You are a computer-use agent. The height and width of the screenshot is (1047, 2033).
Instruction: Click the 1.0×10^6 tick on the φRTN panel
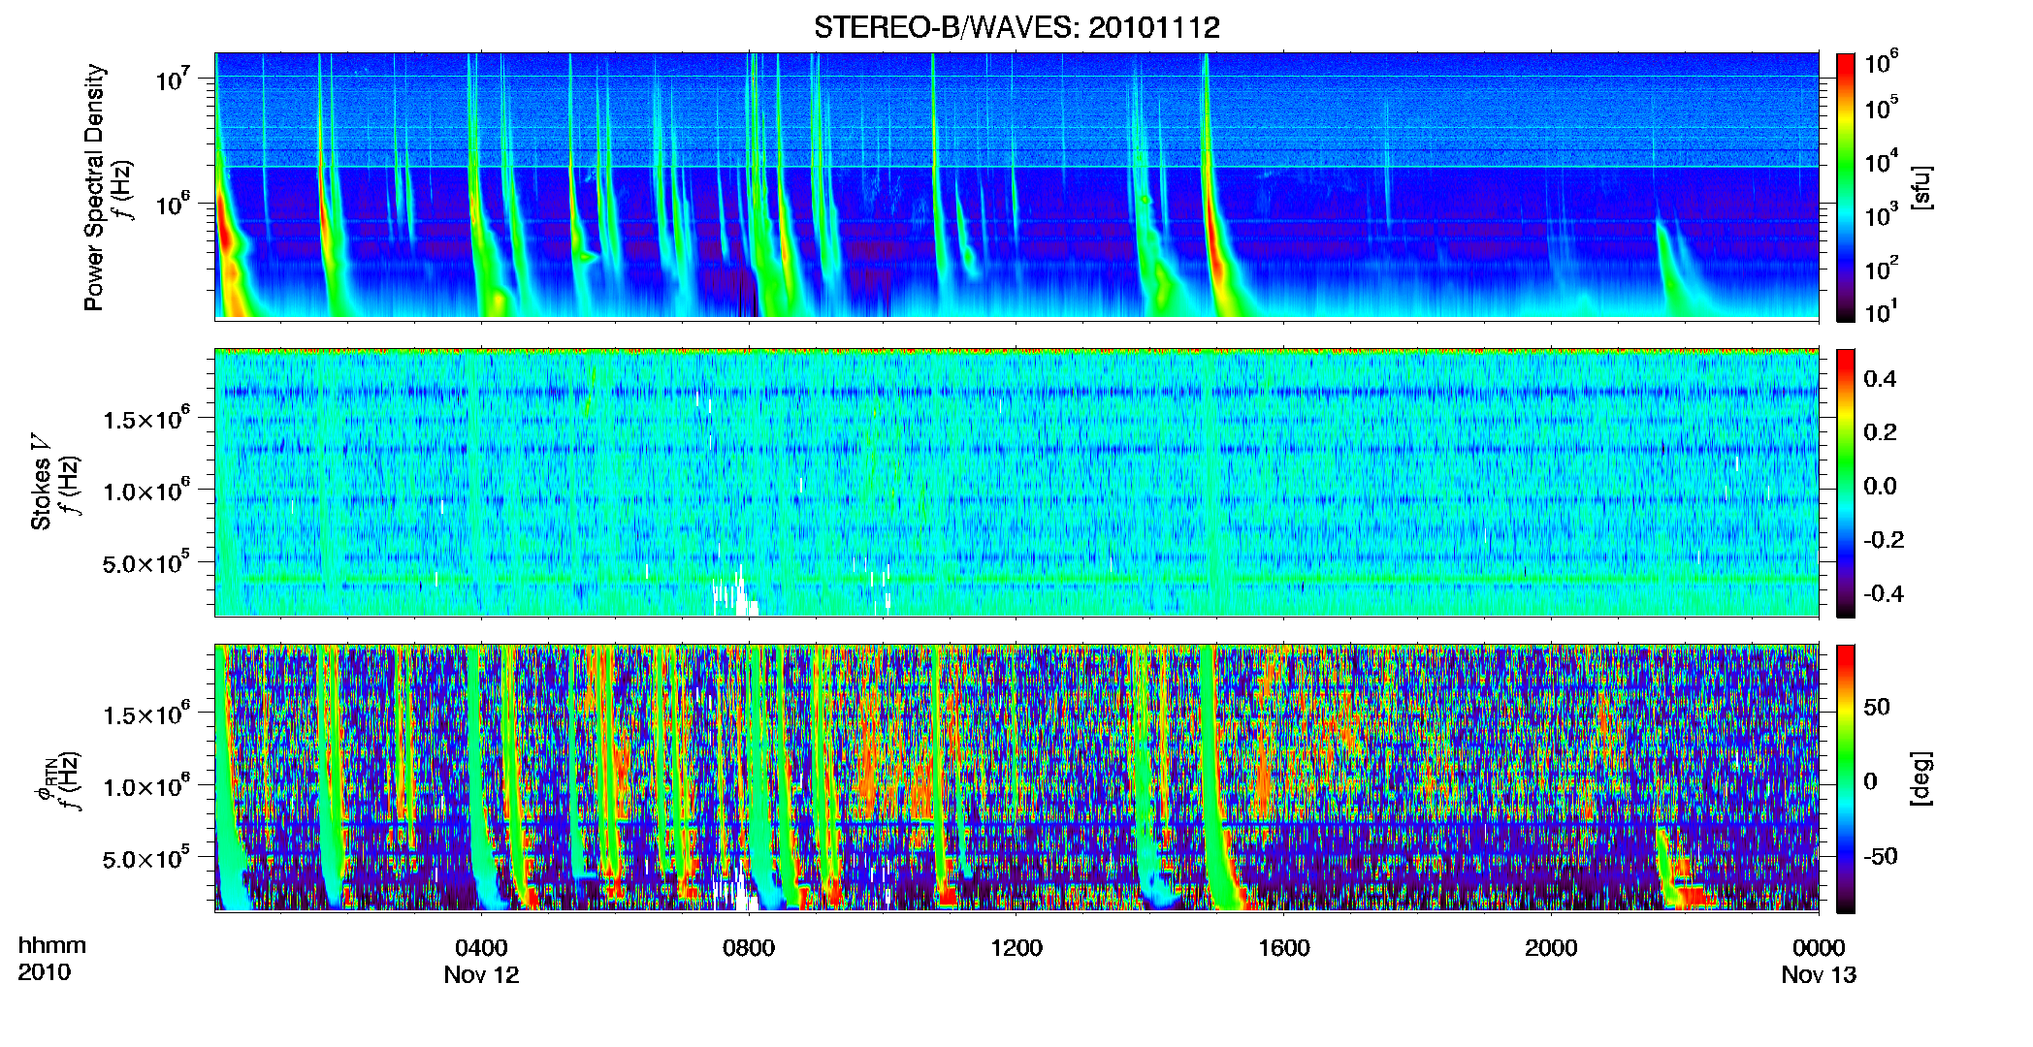(147, 786)
